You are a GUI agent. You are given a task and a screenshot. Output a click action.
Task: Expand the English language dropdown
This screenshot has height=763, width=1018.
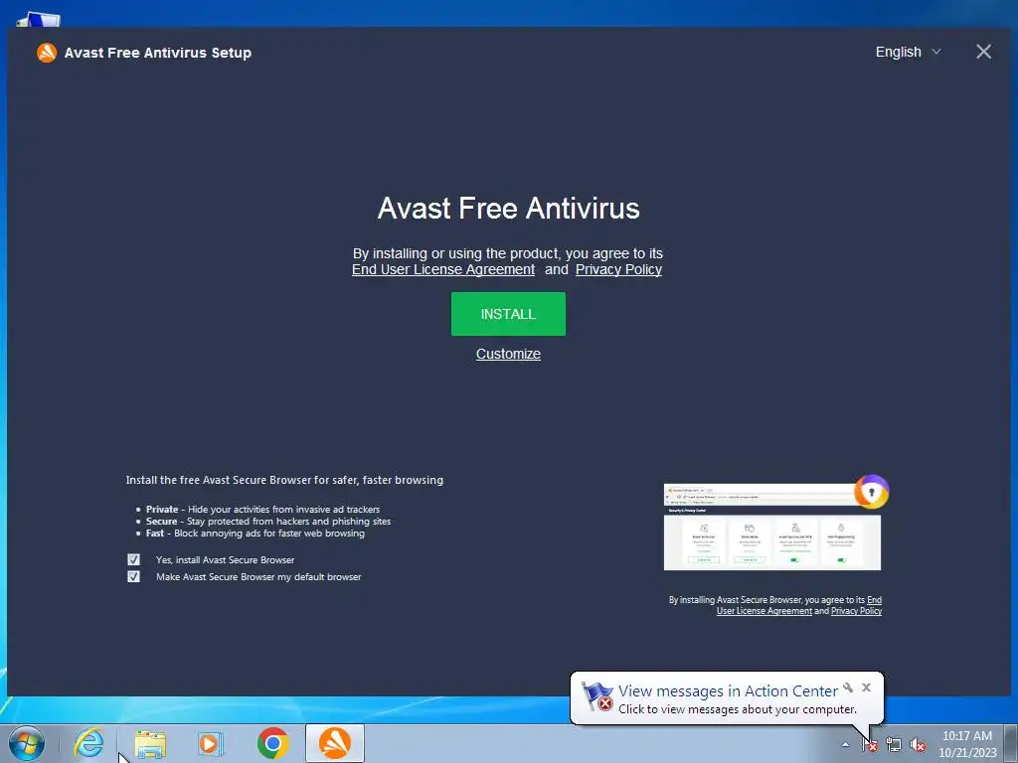coord(908,52)
